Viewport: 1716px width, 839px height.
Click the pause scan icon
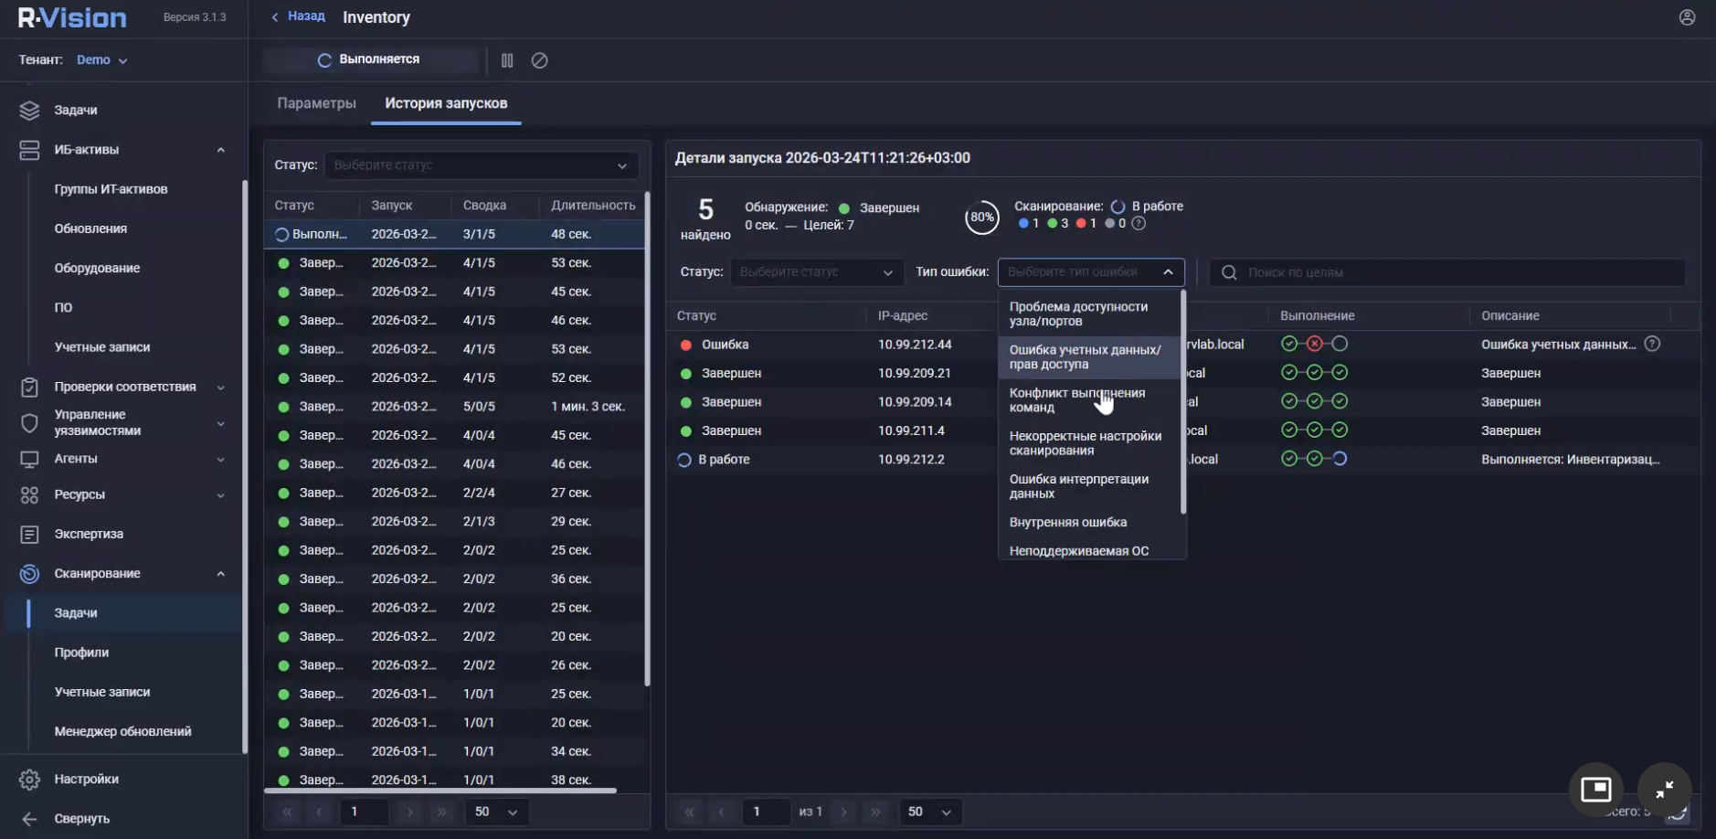(507, 60)
